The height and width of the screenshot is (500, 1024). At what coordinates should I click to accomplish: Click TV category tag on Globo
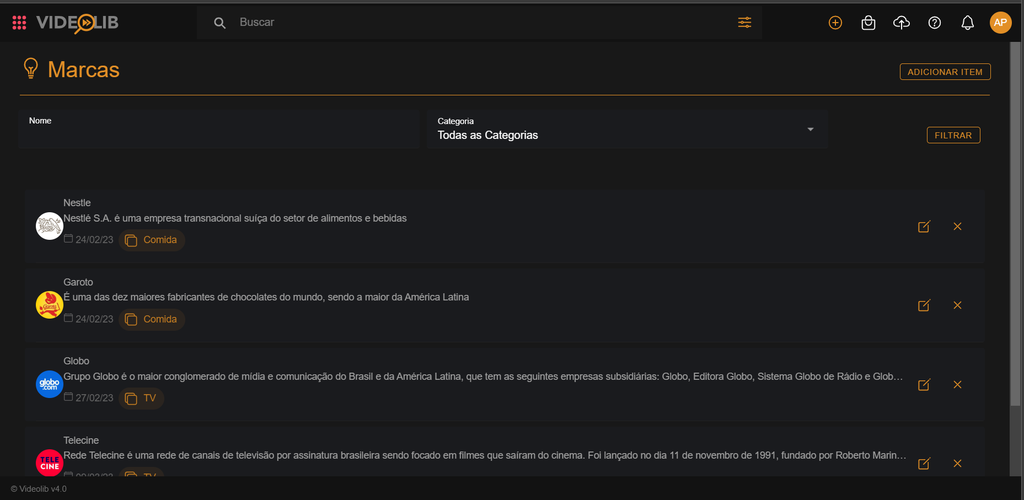click(x=141, y=399)
